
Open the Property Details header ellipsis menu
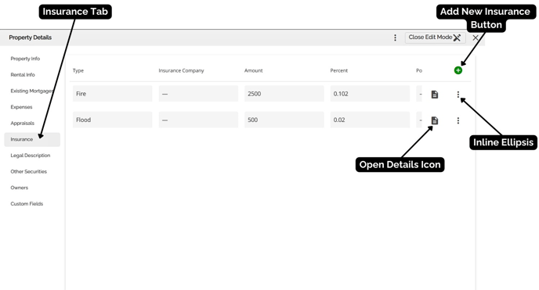(395, 38)
